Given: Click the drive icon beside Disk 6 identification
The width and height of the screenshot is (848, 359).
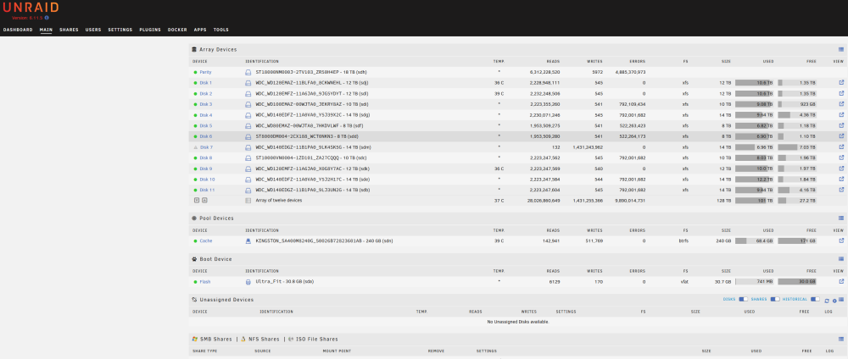Looking at the screenshot, I should (x=248, y=136).
